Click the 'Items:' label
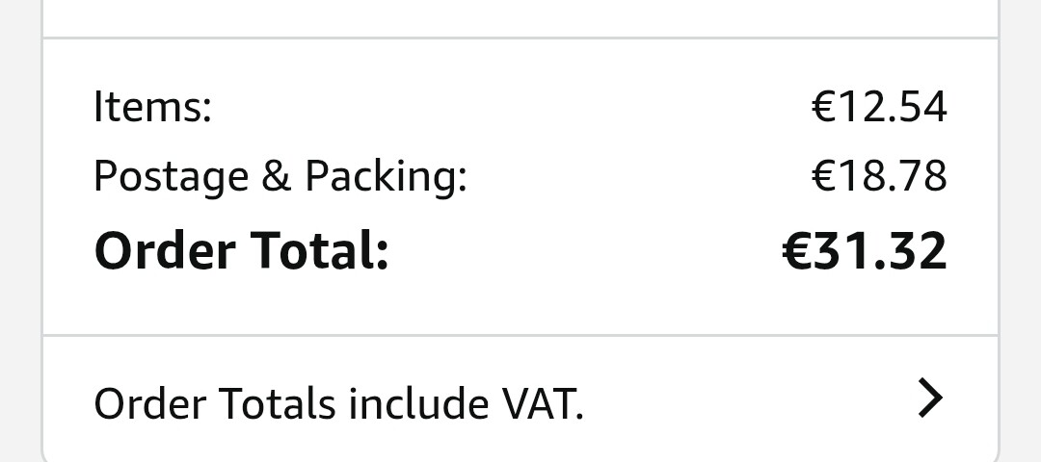Screen dimensions: 1041x462 [x=152, y=106]
